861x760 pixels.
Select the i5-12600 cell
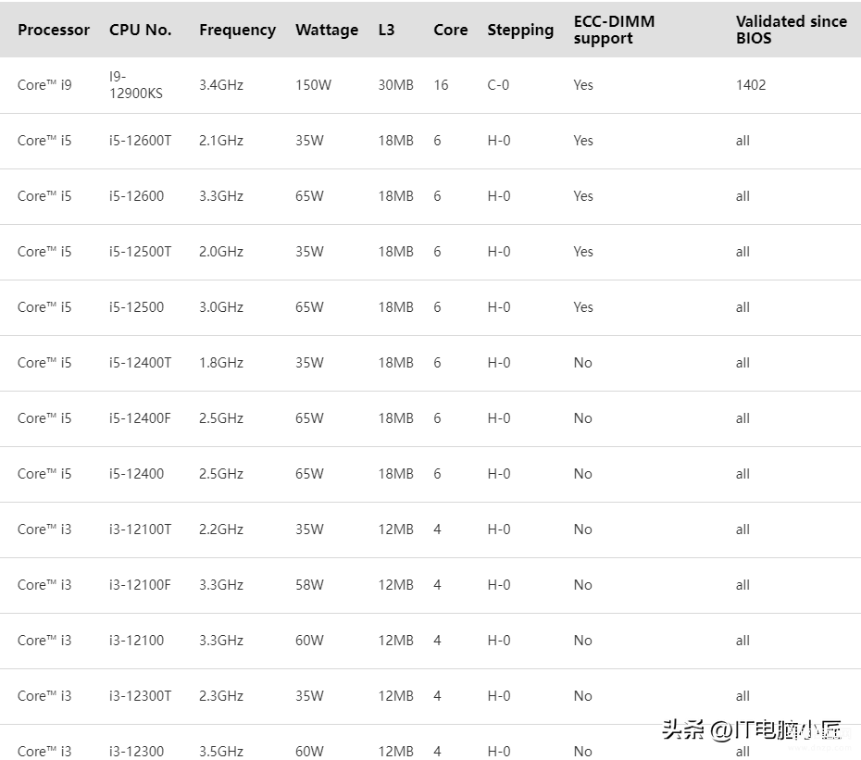pyautogui.click(x=136, y=196)
